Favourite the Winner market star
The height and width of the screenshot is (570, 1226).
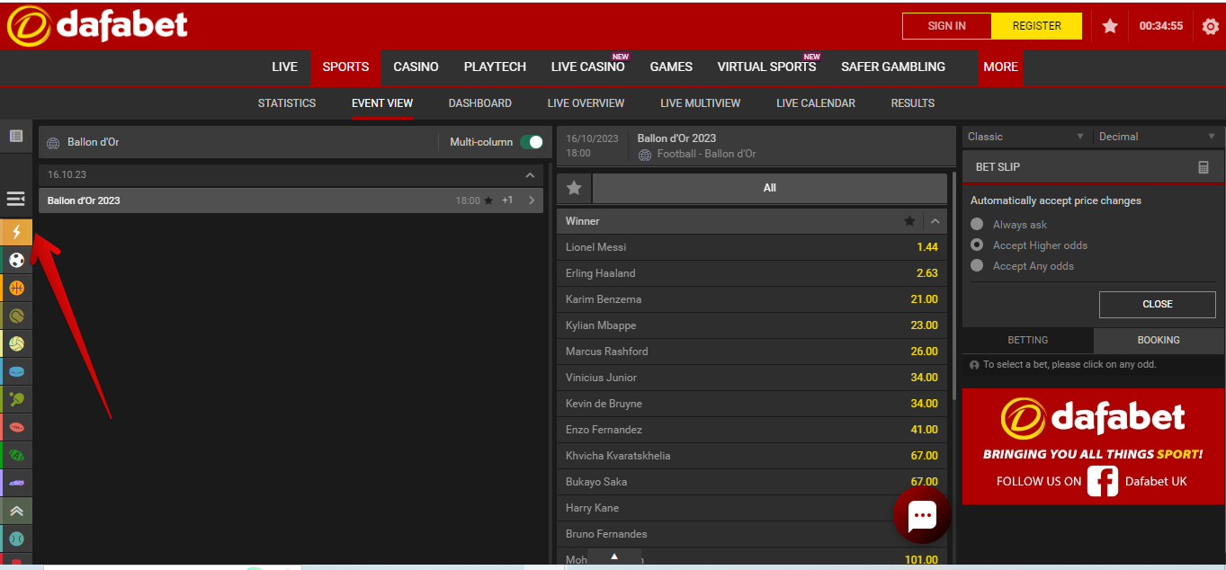909,221
